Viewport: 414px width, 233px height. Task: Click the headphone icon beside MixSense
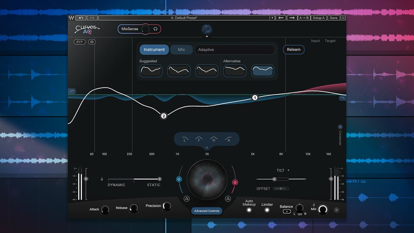(155, 29)
